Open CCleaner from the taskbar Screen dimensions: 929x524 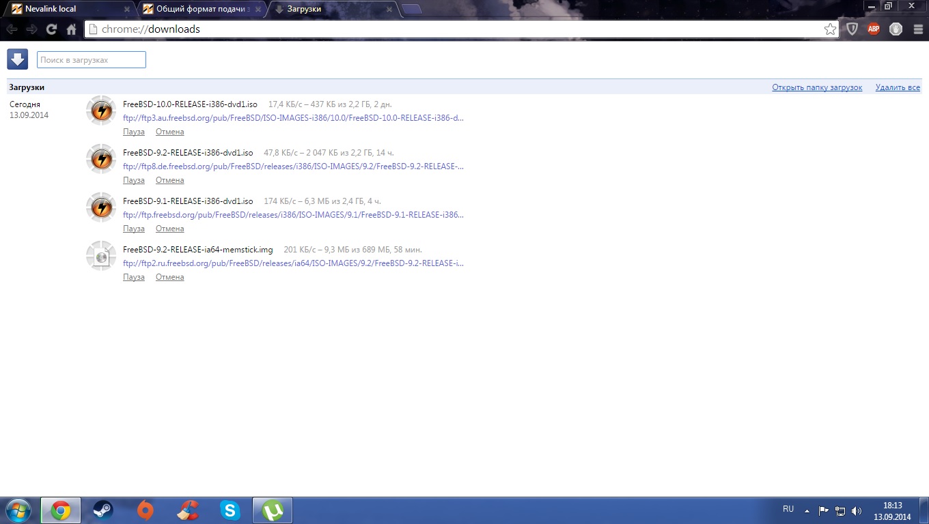(187, 510)
